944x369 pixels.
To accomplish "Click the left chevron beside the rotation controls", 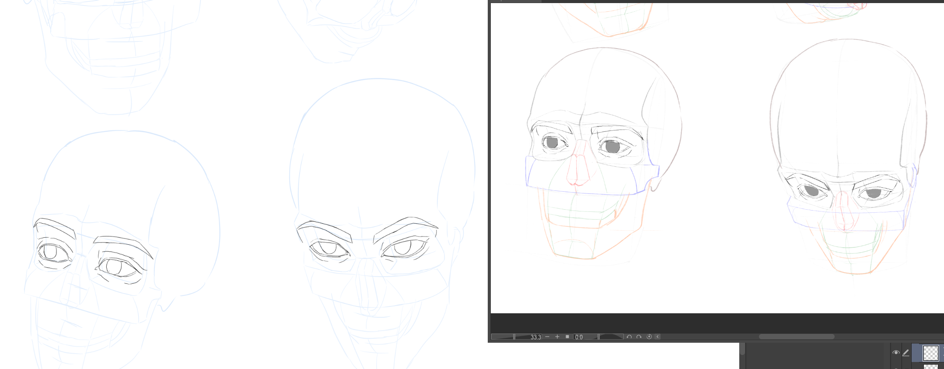I will point(658,337).
